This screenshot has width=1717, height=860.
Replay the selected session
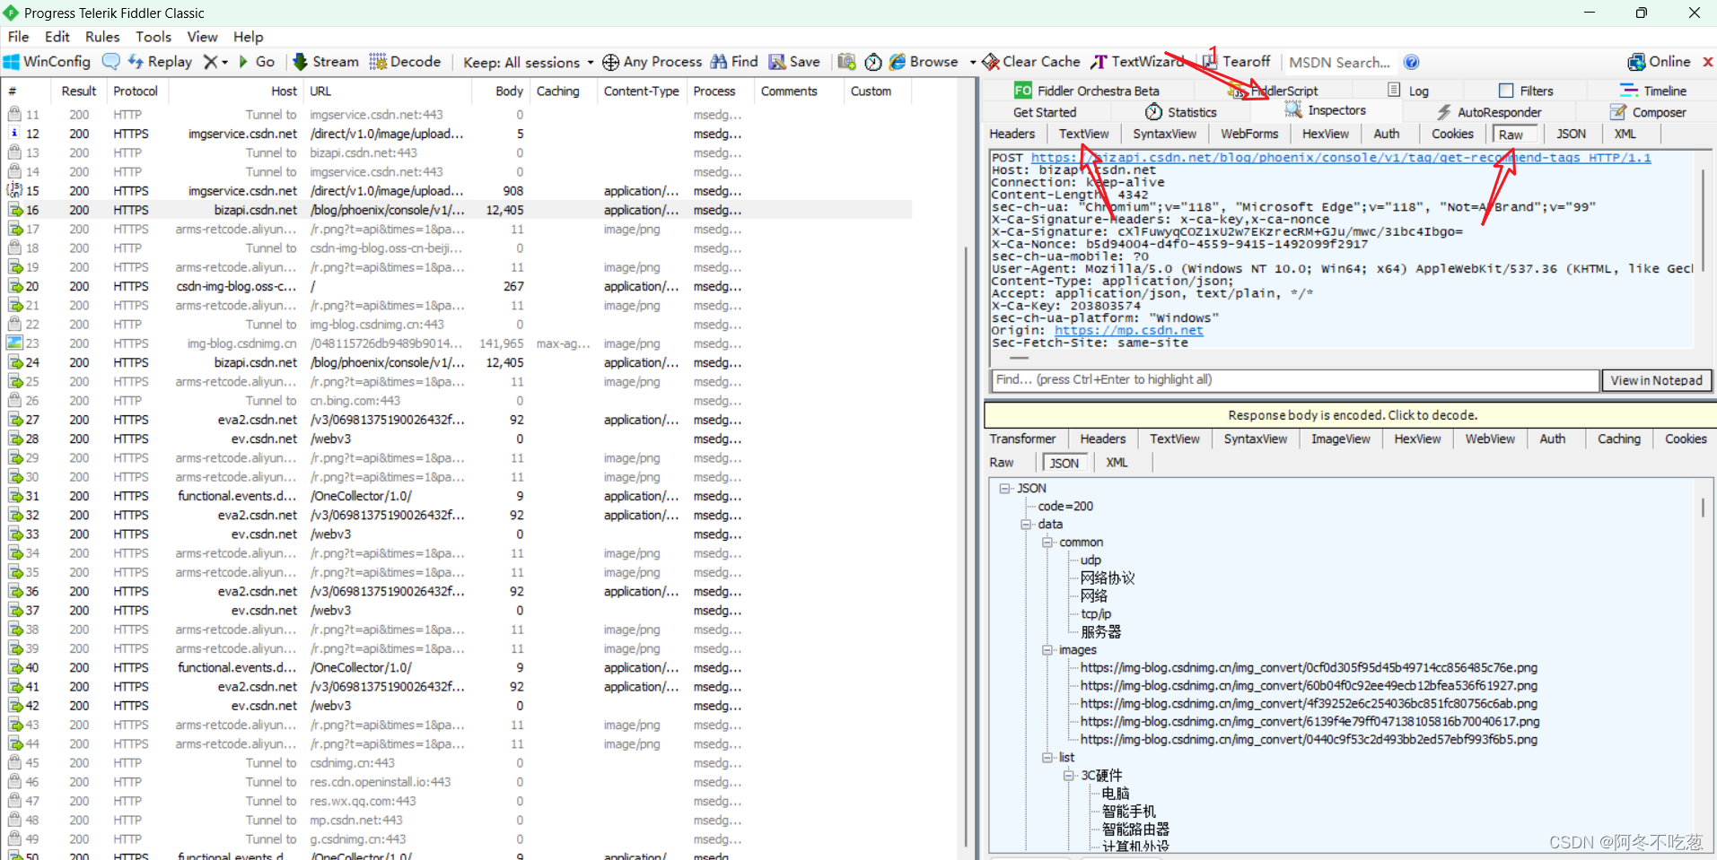160,62
